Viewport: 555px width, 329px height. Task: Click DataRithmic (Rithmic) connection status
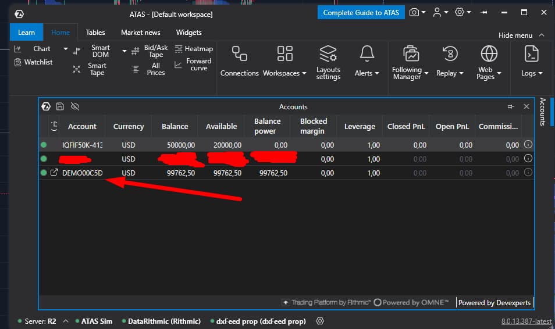161,321
